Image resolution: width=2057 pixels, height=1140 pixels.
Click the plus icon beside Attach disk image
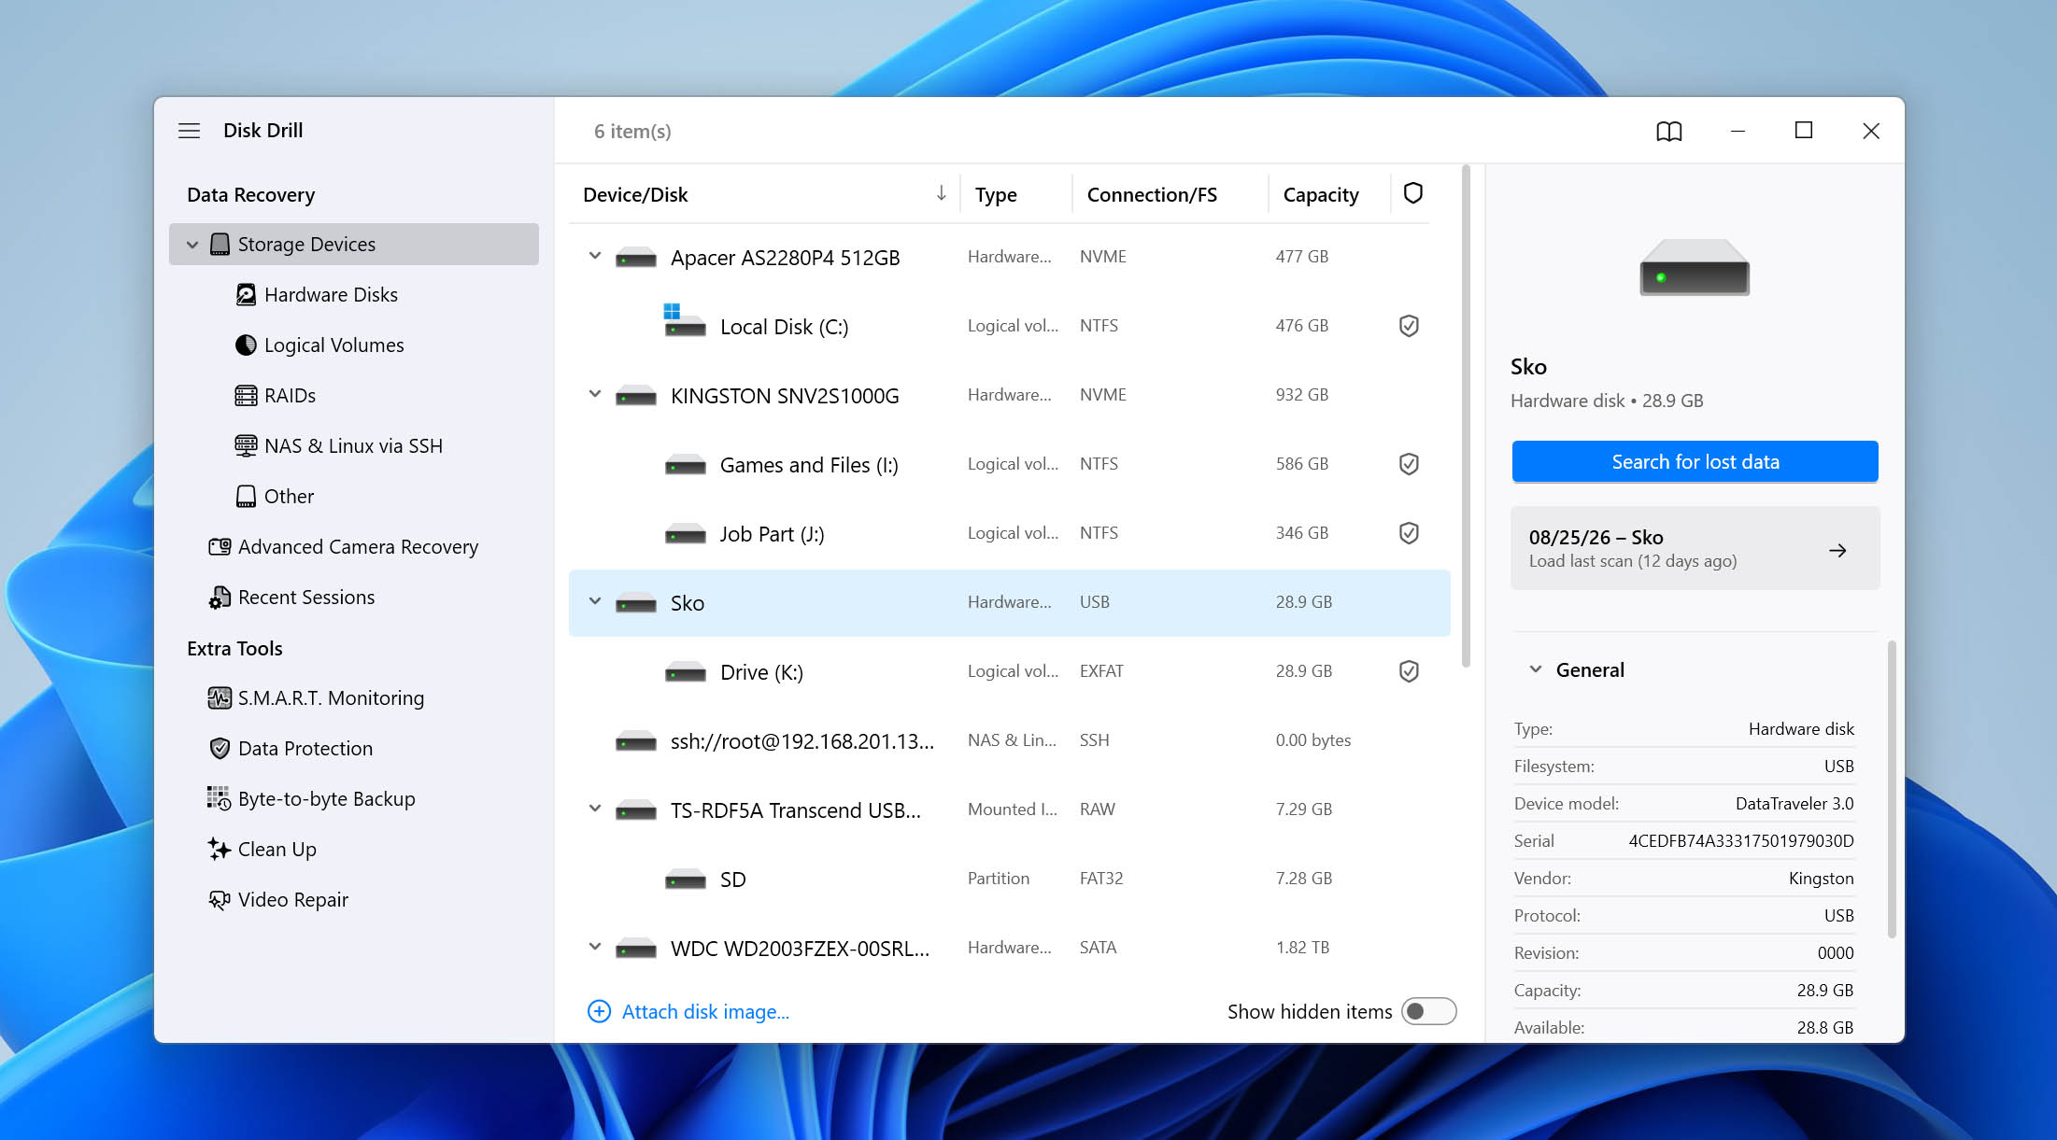pyautogui.click(x=599, y=1011)
